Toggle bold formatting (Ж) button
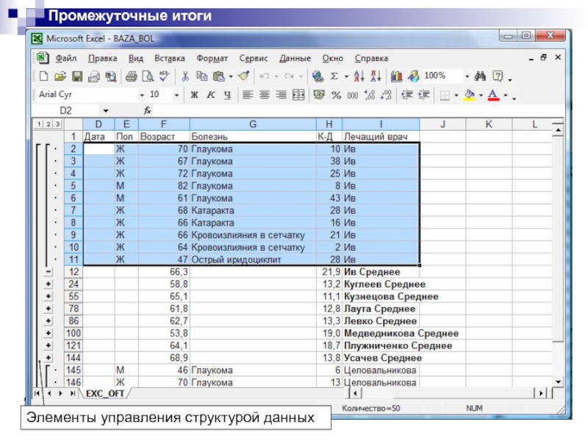Viewport: 588px width, 441px height. 195,95
